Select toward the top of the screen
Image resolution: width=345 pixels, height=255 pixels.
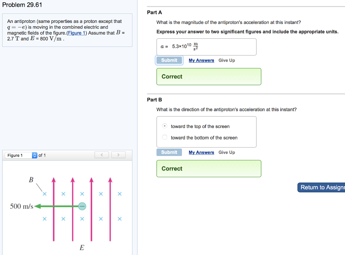click(164, 126)
